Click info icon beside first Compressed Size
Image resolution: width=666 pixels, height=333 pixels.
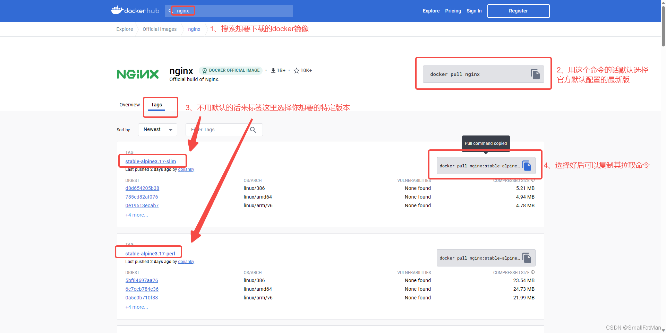coord(533,180)
